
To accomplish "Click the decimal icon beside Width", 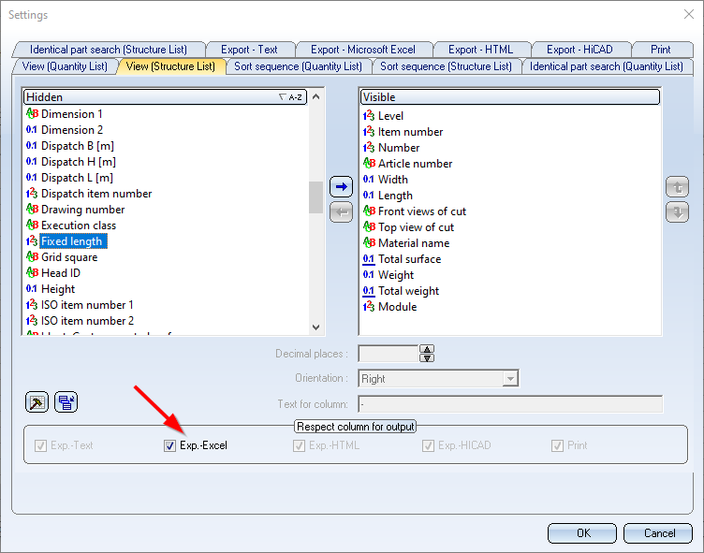I will tap(369, 179).
